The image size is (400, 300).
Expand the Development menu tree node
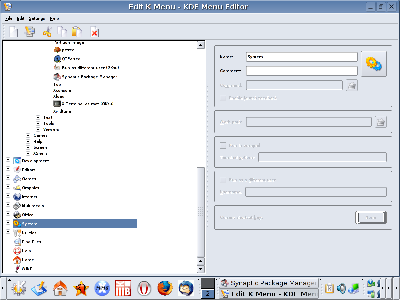[x=8, y=160]
